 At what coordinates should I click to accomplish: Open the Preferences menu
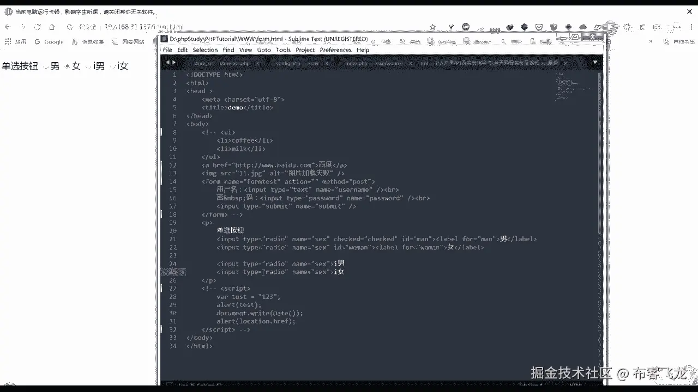coord(336,50)
